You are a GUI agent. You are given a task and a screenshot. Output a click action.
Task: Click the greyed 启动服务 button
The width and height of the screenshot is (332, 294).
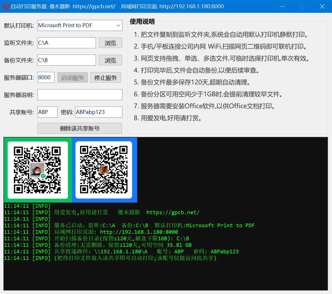pyautogui.click(x=73, y=78)
